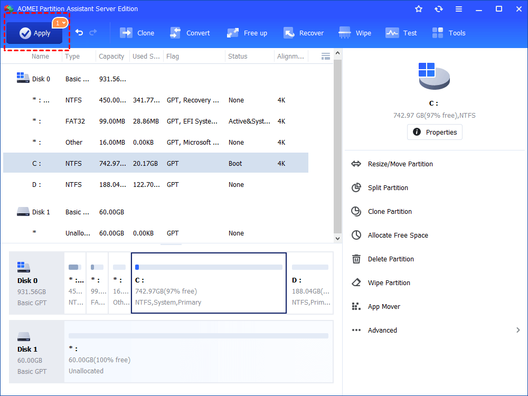
Task: Select the Unallocated 60.00GB row
Action: point(156,233)
